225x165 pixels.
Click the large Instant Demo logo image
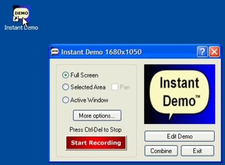point(180,94)
